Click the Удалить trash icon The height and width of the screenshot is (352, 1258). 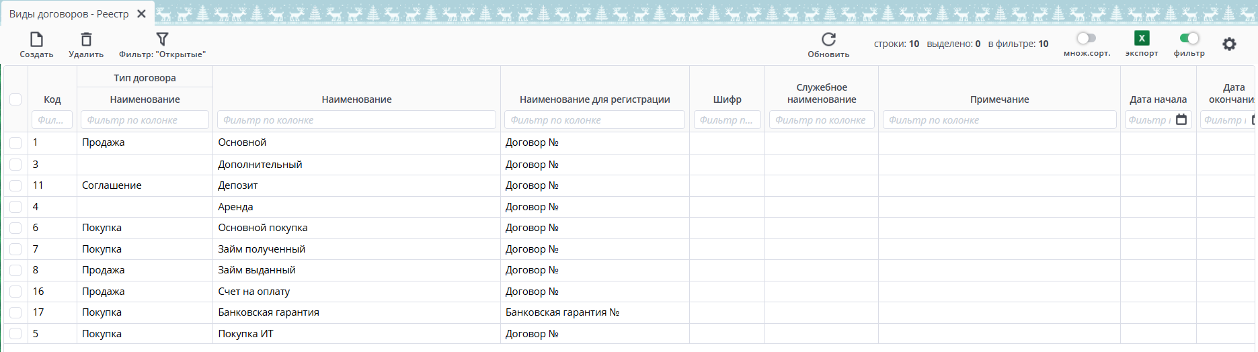coord(86,40)
